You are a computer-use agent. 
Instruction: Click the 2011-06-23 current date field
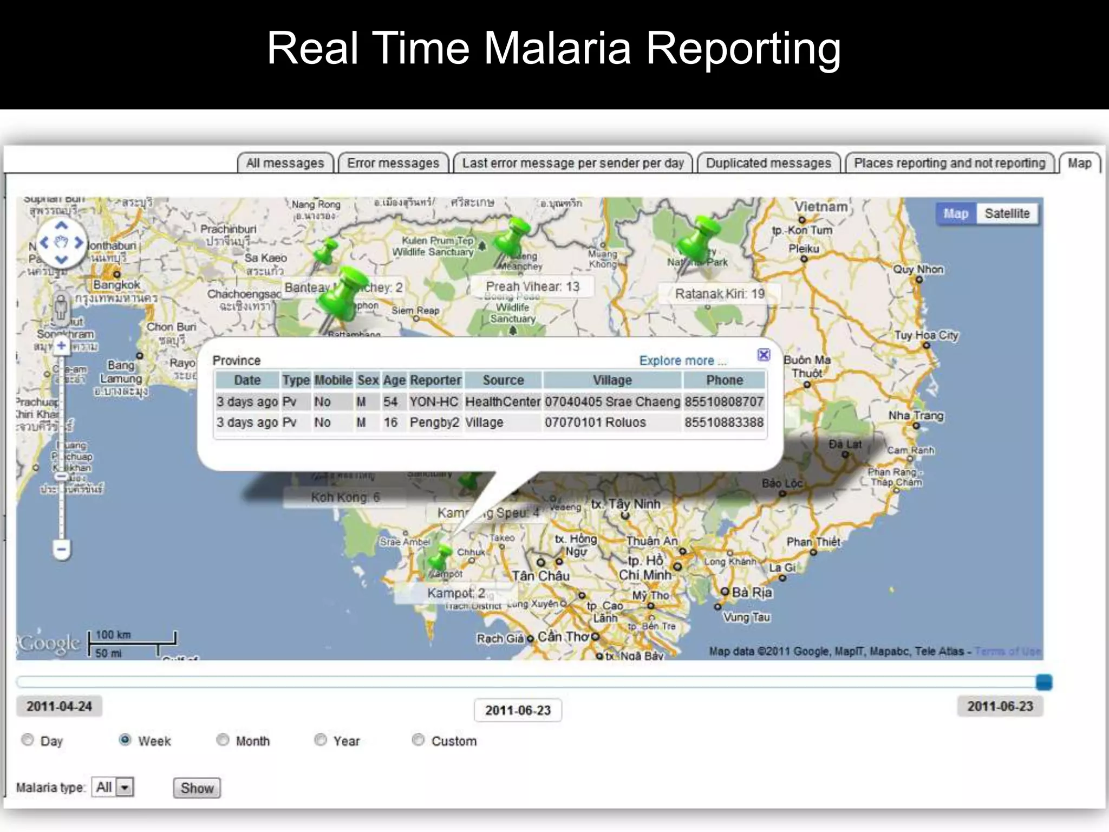518,710
